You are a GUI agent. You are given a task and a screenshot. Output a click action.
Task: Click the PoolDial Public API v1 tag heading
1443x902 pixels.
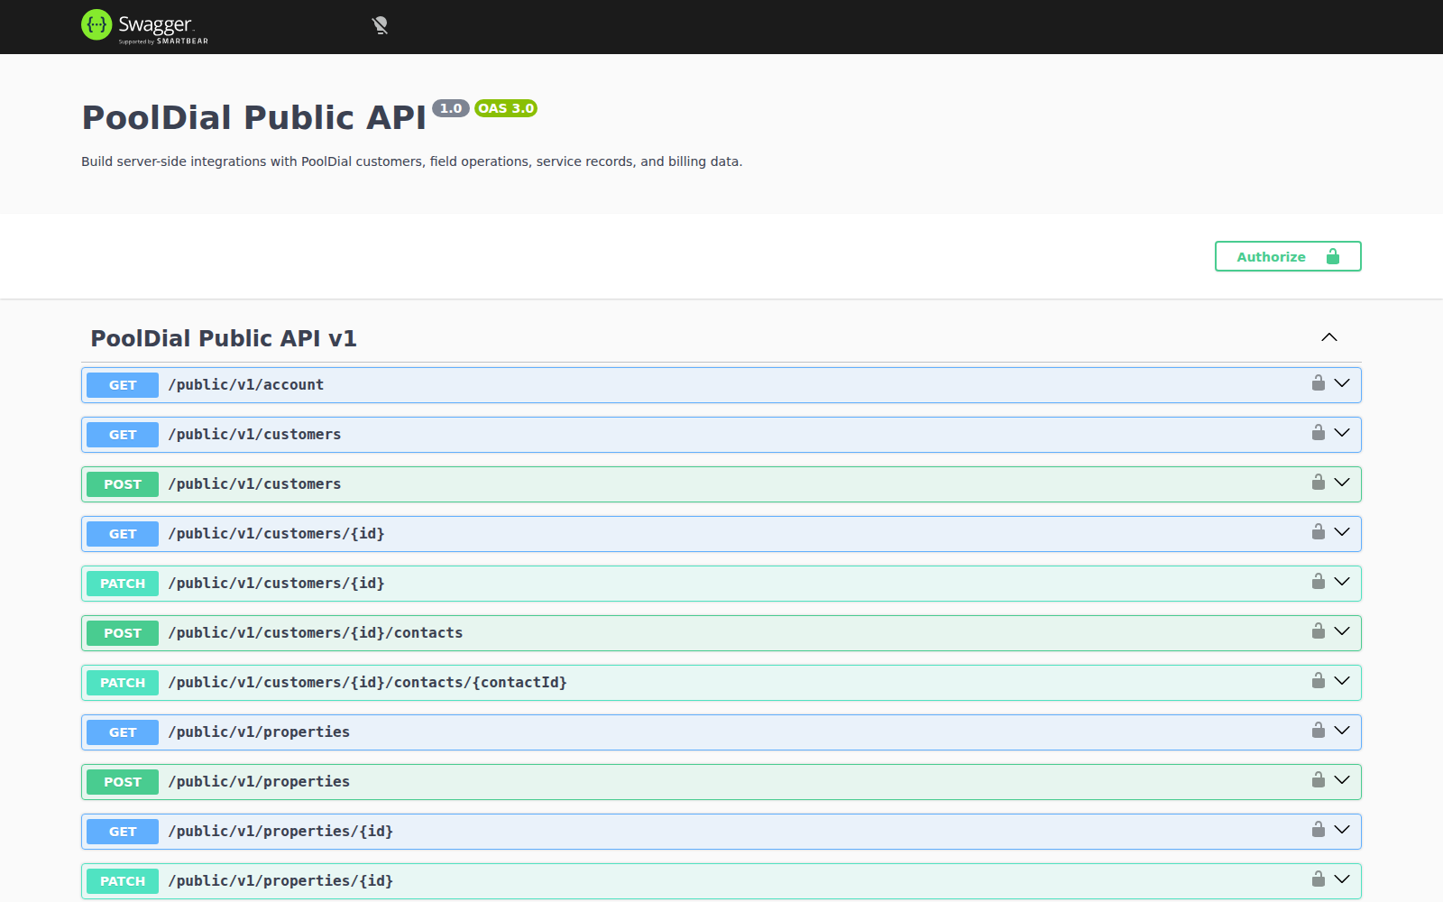[x=224, y=338]
